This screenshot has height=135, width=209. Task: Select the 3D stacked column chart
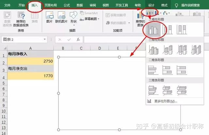(x=168, y=50)
